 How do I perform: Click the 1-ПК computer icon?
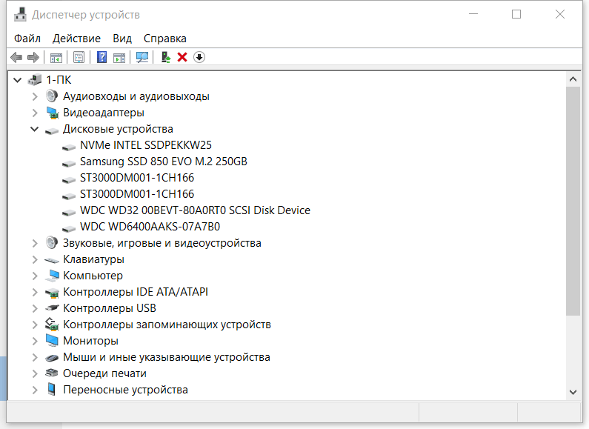[x=35, y=80]
